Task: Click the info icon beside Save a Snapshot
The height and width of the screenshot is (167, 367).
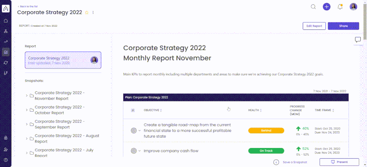Action: [276, 162]
